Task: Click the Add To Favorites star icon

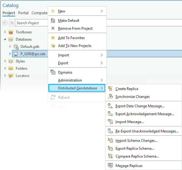Action: (53, 38)
